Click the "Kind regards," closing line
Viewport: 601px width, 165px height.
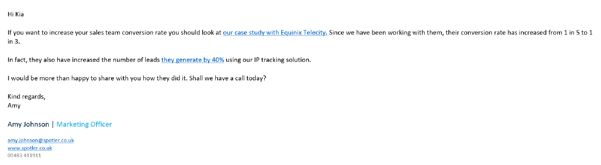coord(26,97)
